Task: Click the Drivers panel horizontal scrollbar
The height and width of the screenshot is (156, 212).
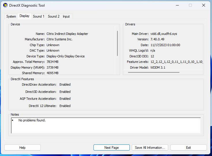Action: (153, 72)
